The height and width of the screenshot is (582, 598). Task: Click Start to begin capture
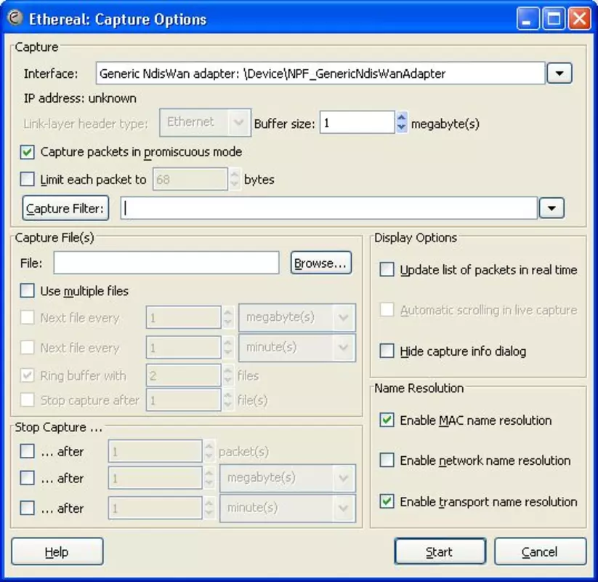tap(440, 551)
